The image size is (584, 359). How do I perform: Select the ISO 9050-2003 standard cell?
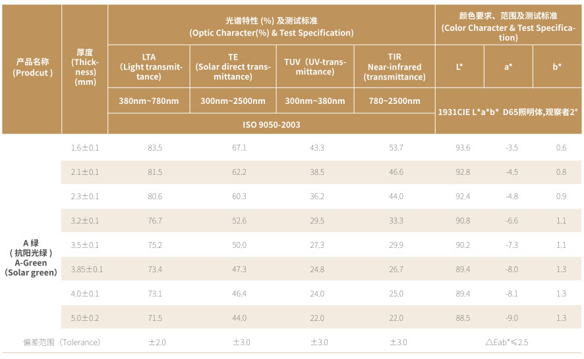pos(271,124)
